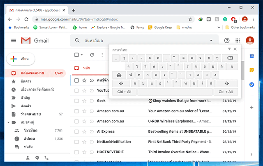This screenshot has height=166, width=263.
Task: Open the more options three-dot menu
Action: (102, 55)
